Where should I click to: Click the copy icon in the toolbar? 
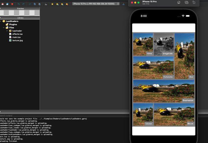click(x=35, y=4)
